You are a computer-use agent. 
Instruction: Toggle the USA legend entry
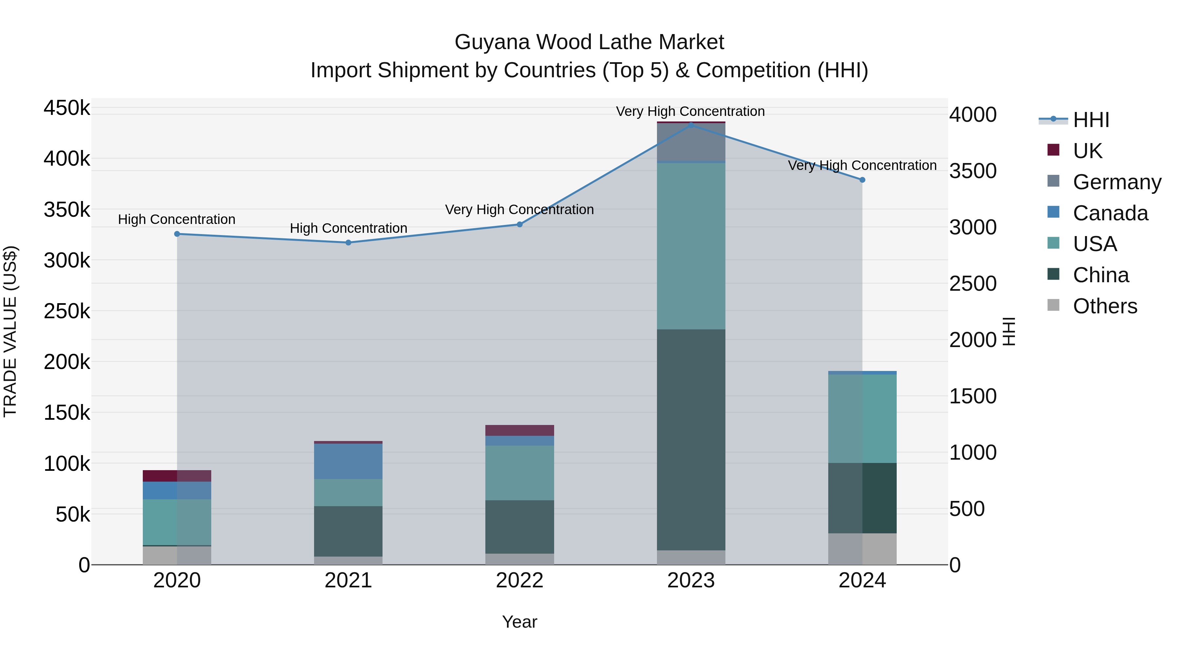click(x=1082, y=244)
